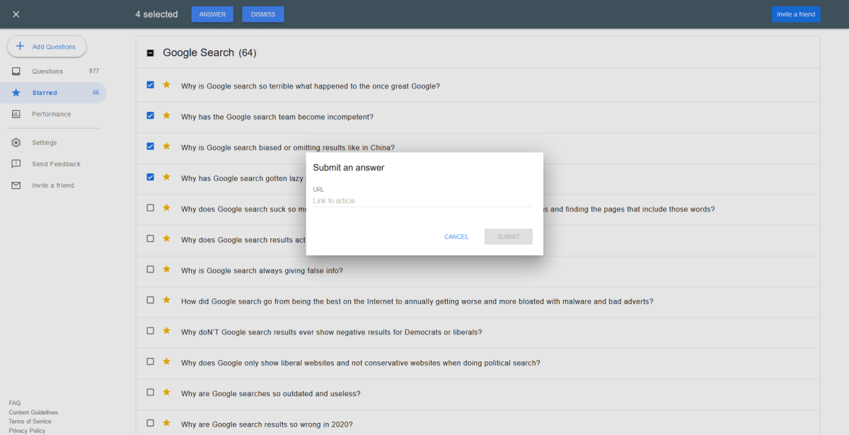Unstar "Why doN'T Google search results ever show negative"

coord(167,331)
